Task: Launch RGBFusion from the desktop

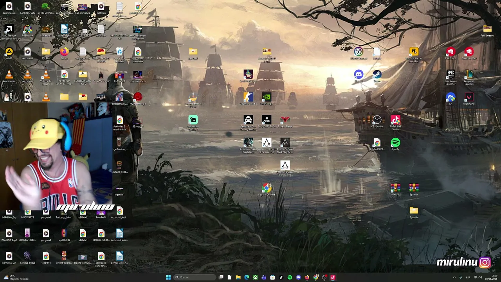Action: click(x=27, y=31)
